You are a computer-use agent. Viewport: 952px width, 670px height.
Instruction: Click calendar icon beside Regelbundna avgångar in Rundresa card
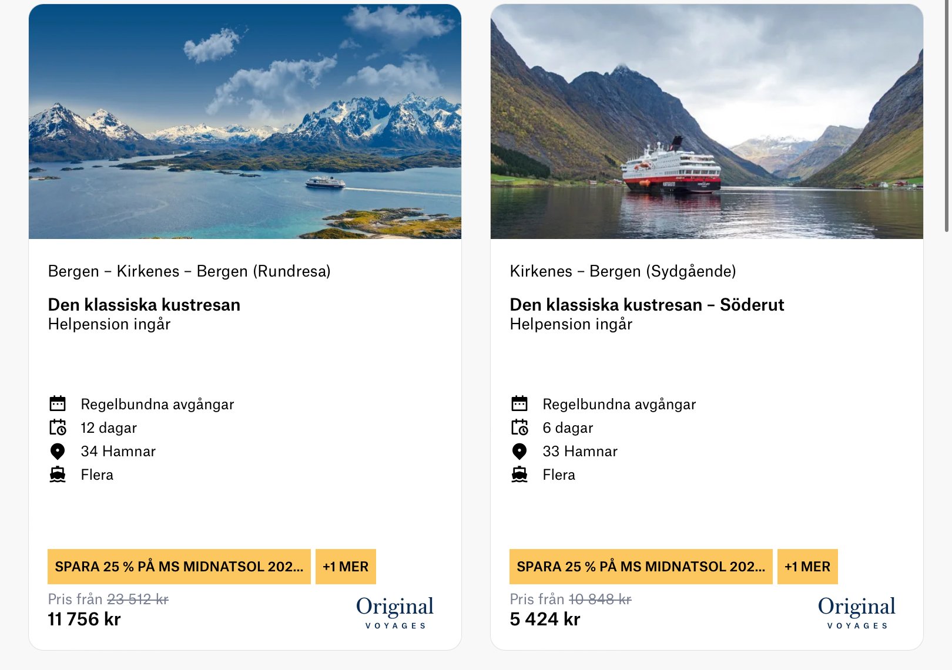point(58,403)
